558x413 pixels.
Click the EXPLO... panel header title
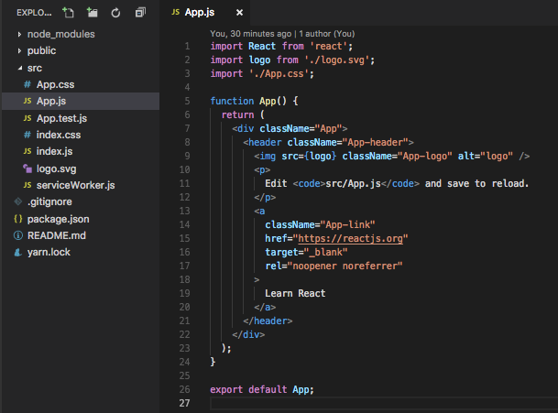tap(34, 13)
